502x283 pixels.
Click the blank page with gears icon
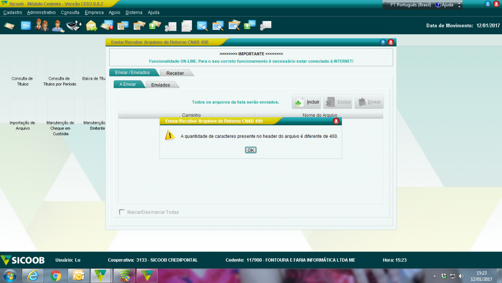pyautogui.click(x=266, y=26)
